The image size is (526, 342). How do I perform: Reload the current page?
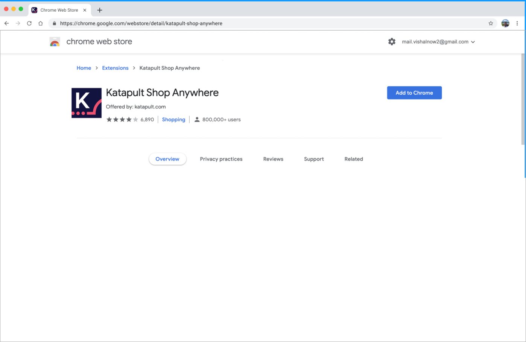coord(29,23)
